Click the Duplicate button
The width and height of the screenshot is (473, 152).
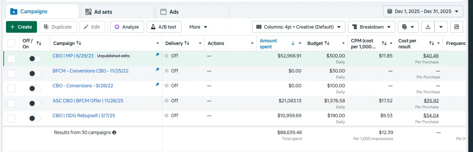[58, 27]
